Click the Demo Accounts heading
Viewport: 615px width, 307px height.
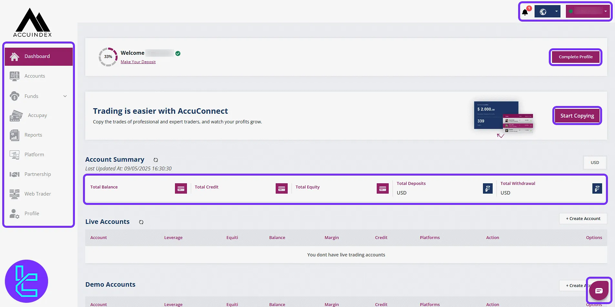pyautogui.click(x=110, y=284)
